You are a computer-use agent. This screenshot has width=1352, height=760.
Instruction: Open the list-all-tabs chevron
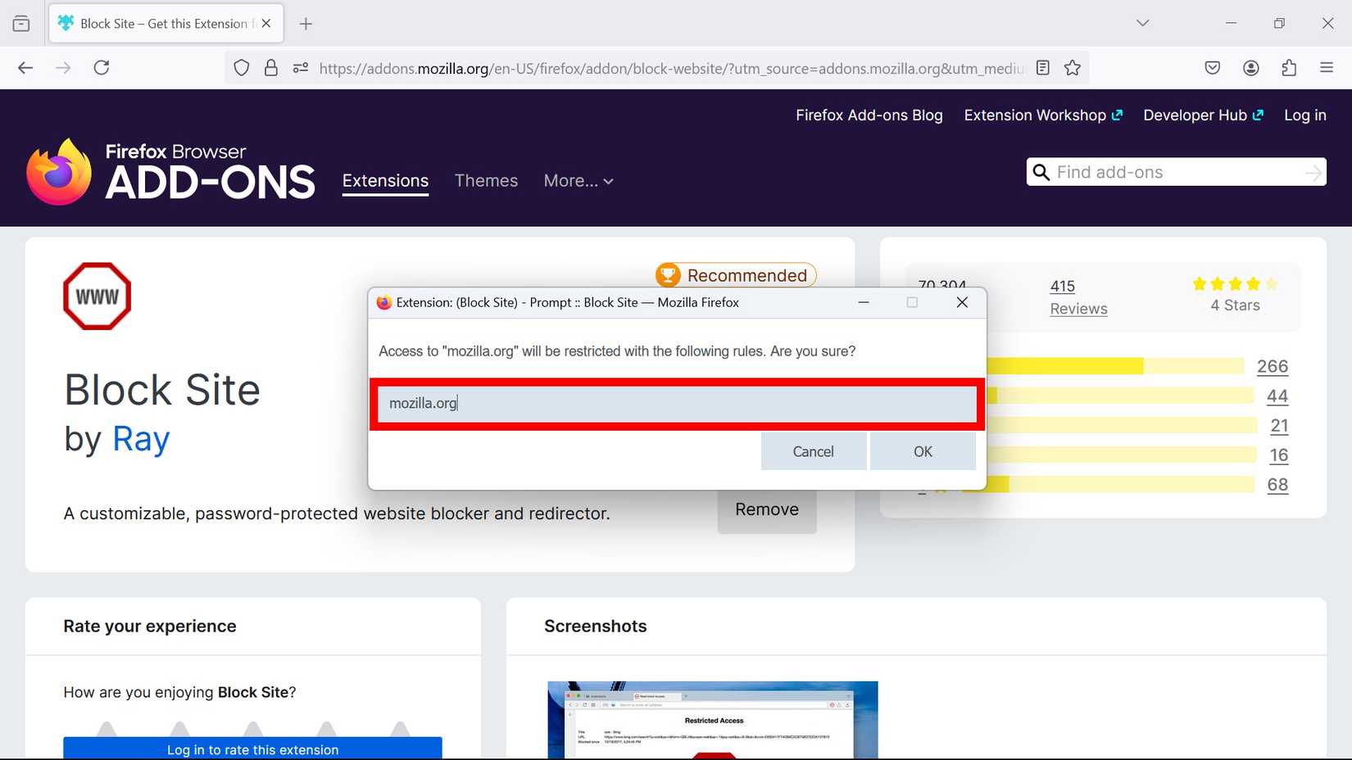[1142, 23]
